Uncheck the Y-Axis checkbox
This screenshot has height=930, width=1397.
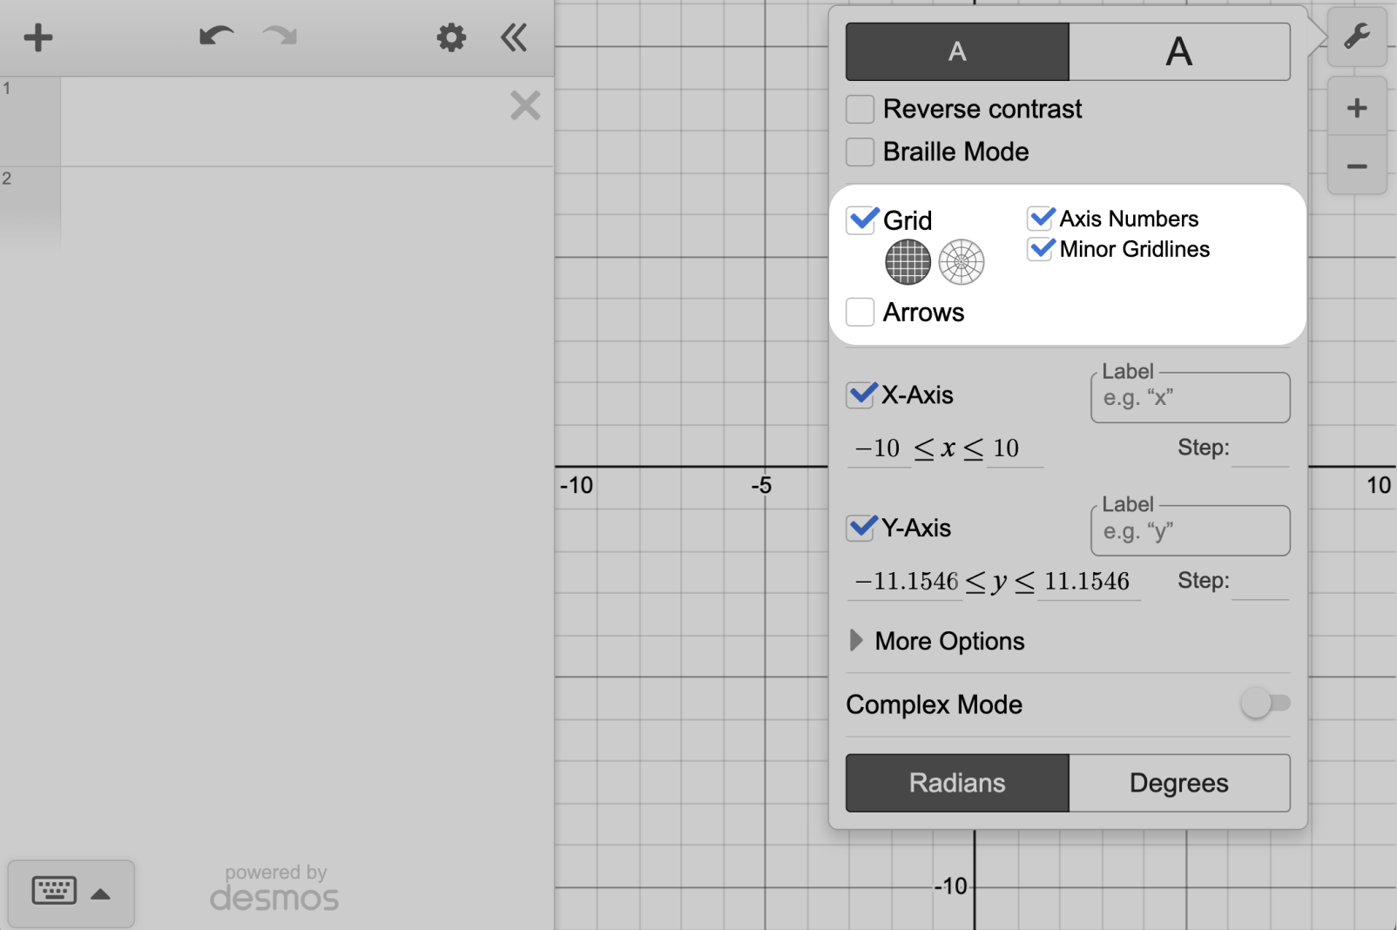pos(860,528)
